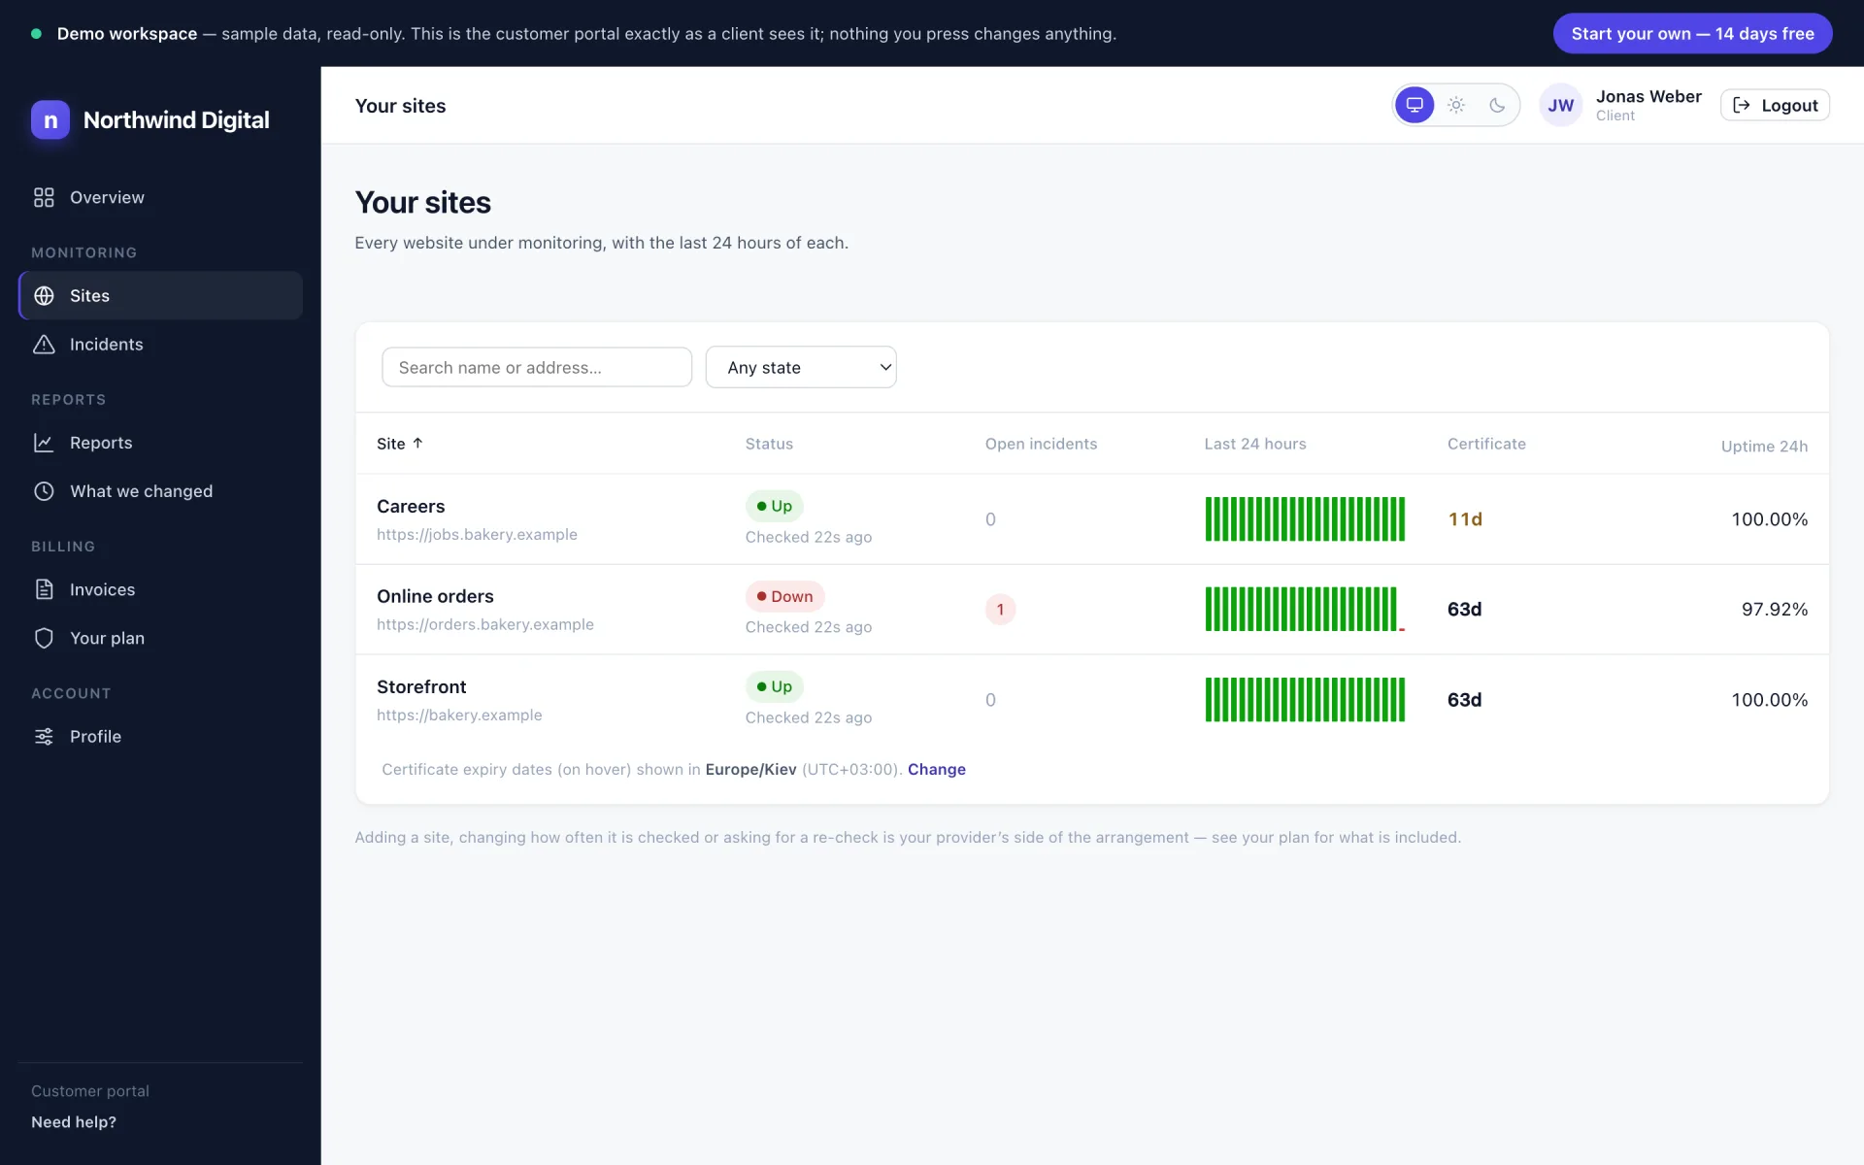Screen dimensions: 1864x1165
Task: Click the Careers Up status badge
Action: [774, 506]
